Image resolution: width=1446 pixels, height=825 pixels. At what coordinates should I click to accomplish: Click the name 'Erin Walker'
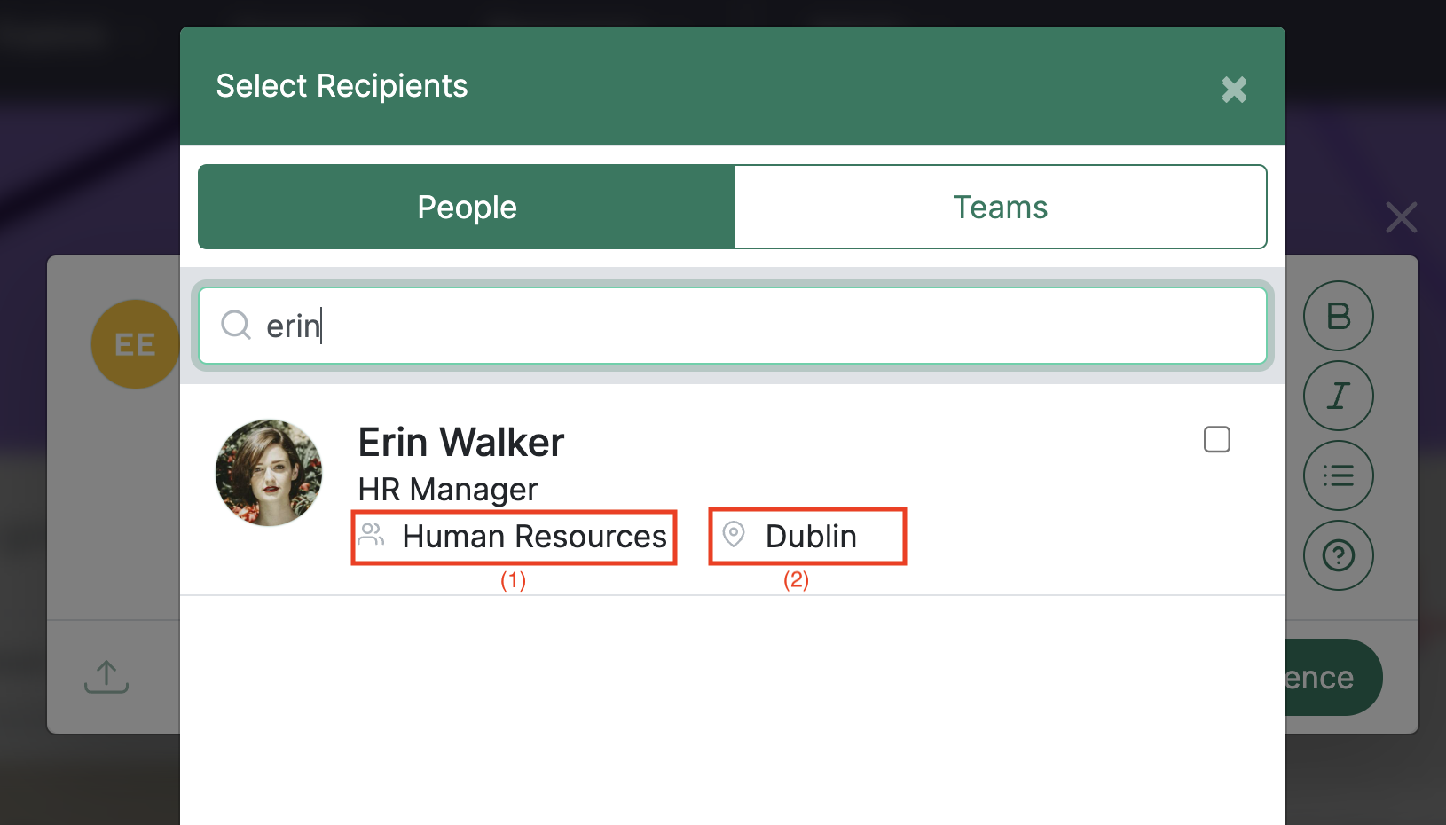460,442
